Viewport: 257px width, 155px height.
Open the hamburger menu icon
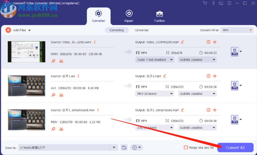tap(229, 3)
